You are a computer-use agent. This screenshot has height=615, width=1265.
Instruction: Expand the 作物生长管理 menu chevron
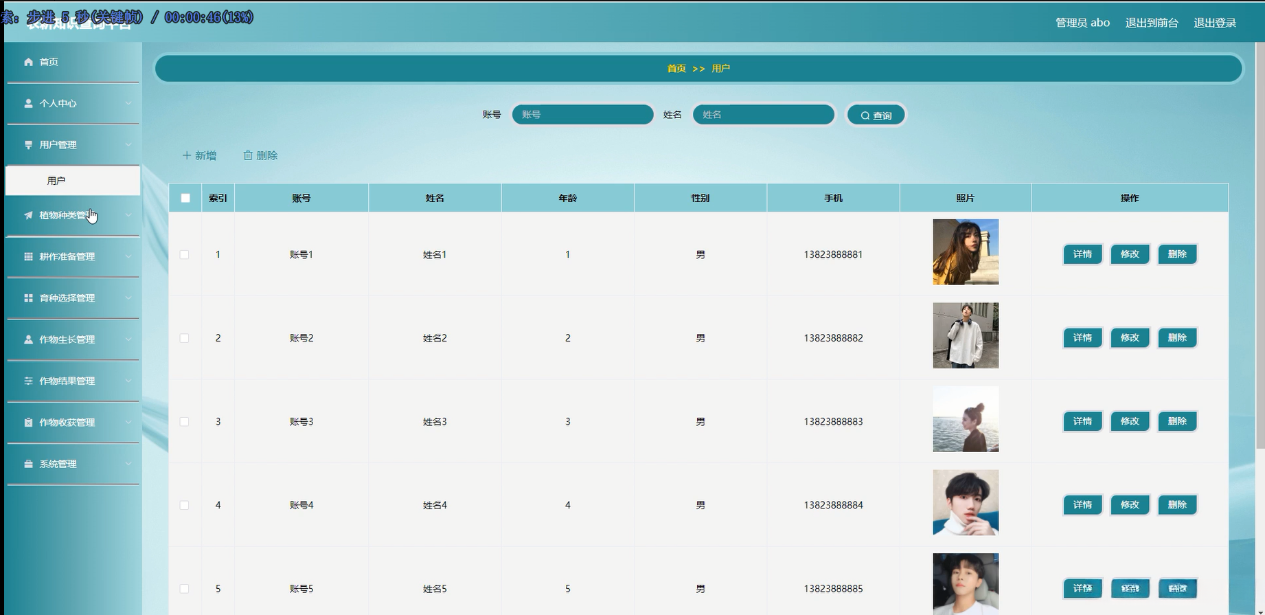pyautogui.click(x=128, y=339)
